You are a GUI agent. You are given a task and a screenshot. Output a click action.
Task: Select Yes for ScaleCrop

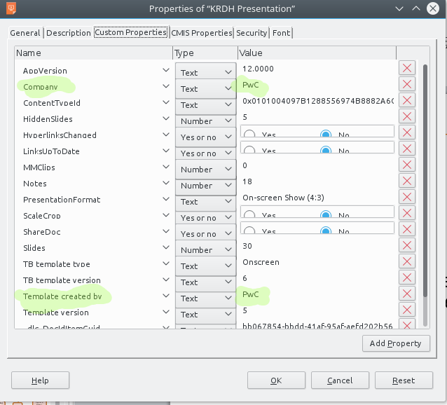tap(249, 214)
